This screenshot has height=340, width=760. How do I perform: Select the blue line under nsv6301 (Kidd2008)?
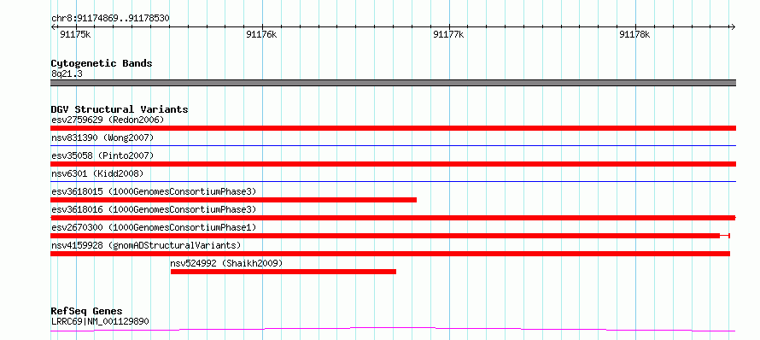393,181
